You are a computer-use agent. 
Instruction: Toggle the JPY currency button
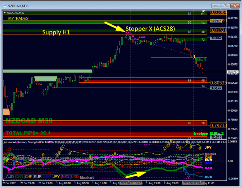[56, 177]
